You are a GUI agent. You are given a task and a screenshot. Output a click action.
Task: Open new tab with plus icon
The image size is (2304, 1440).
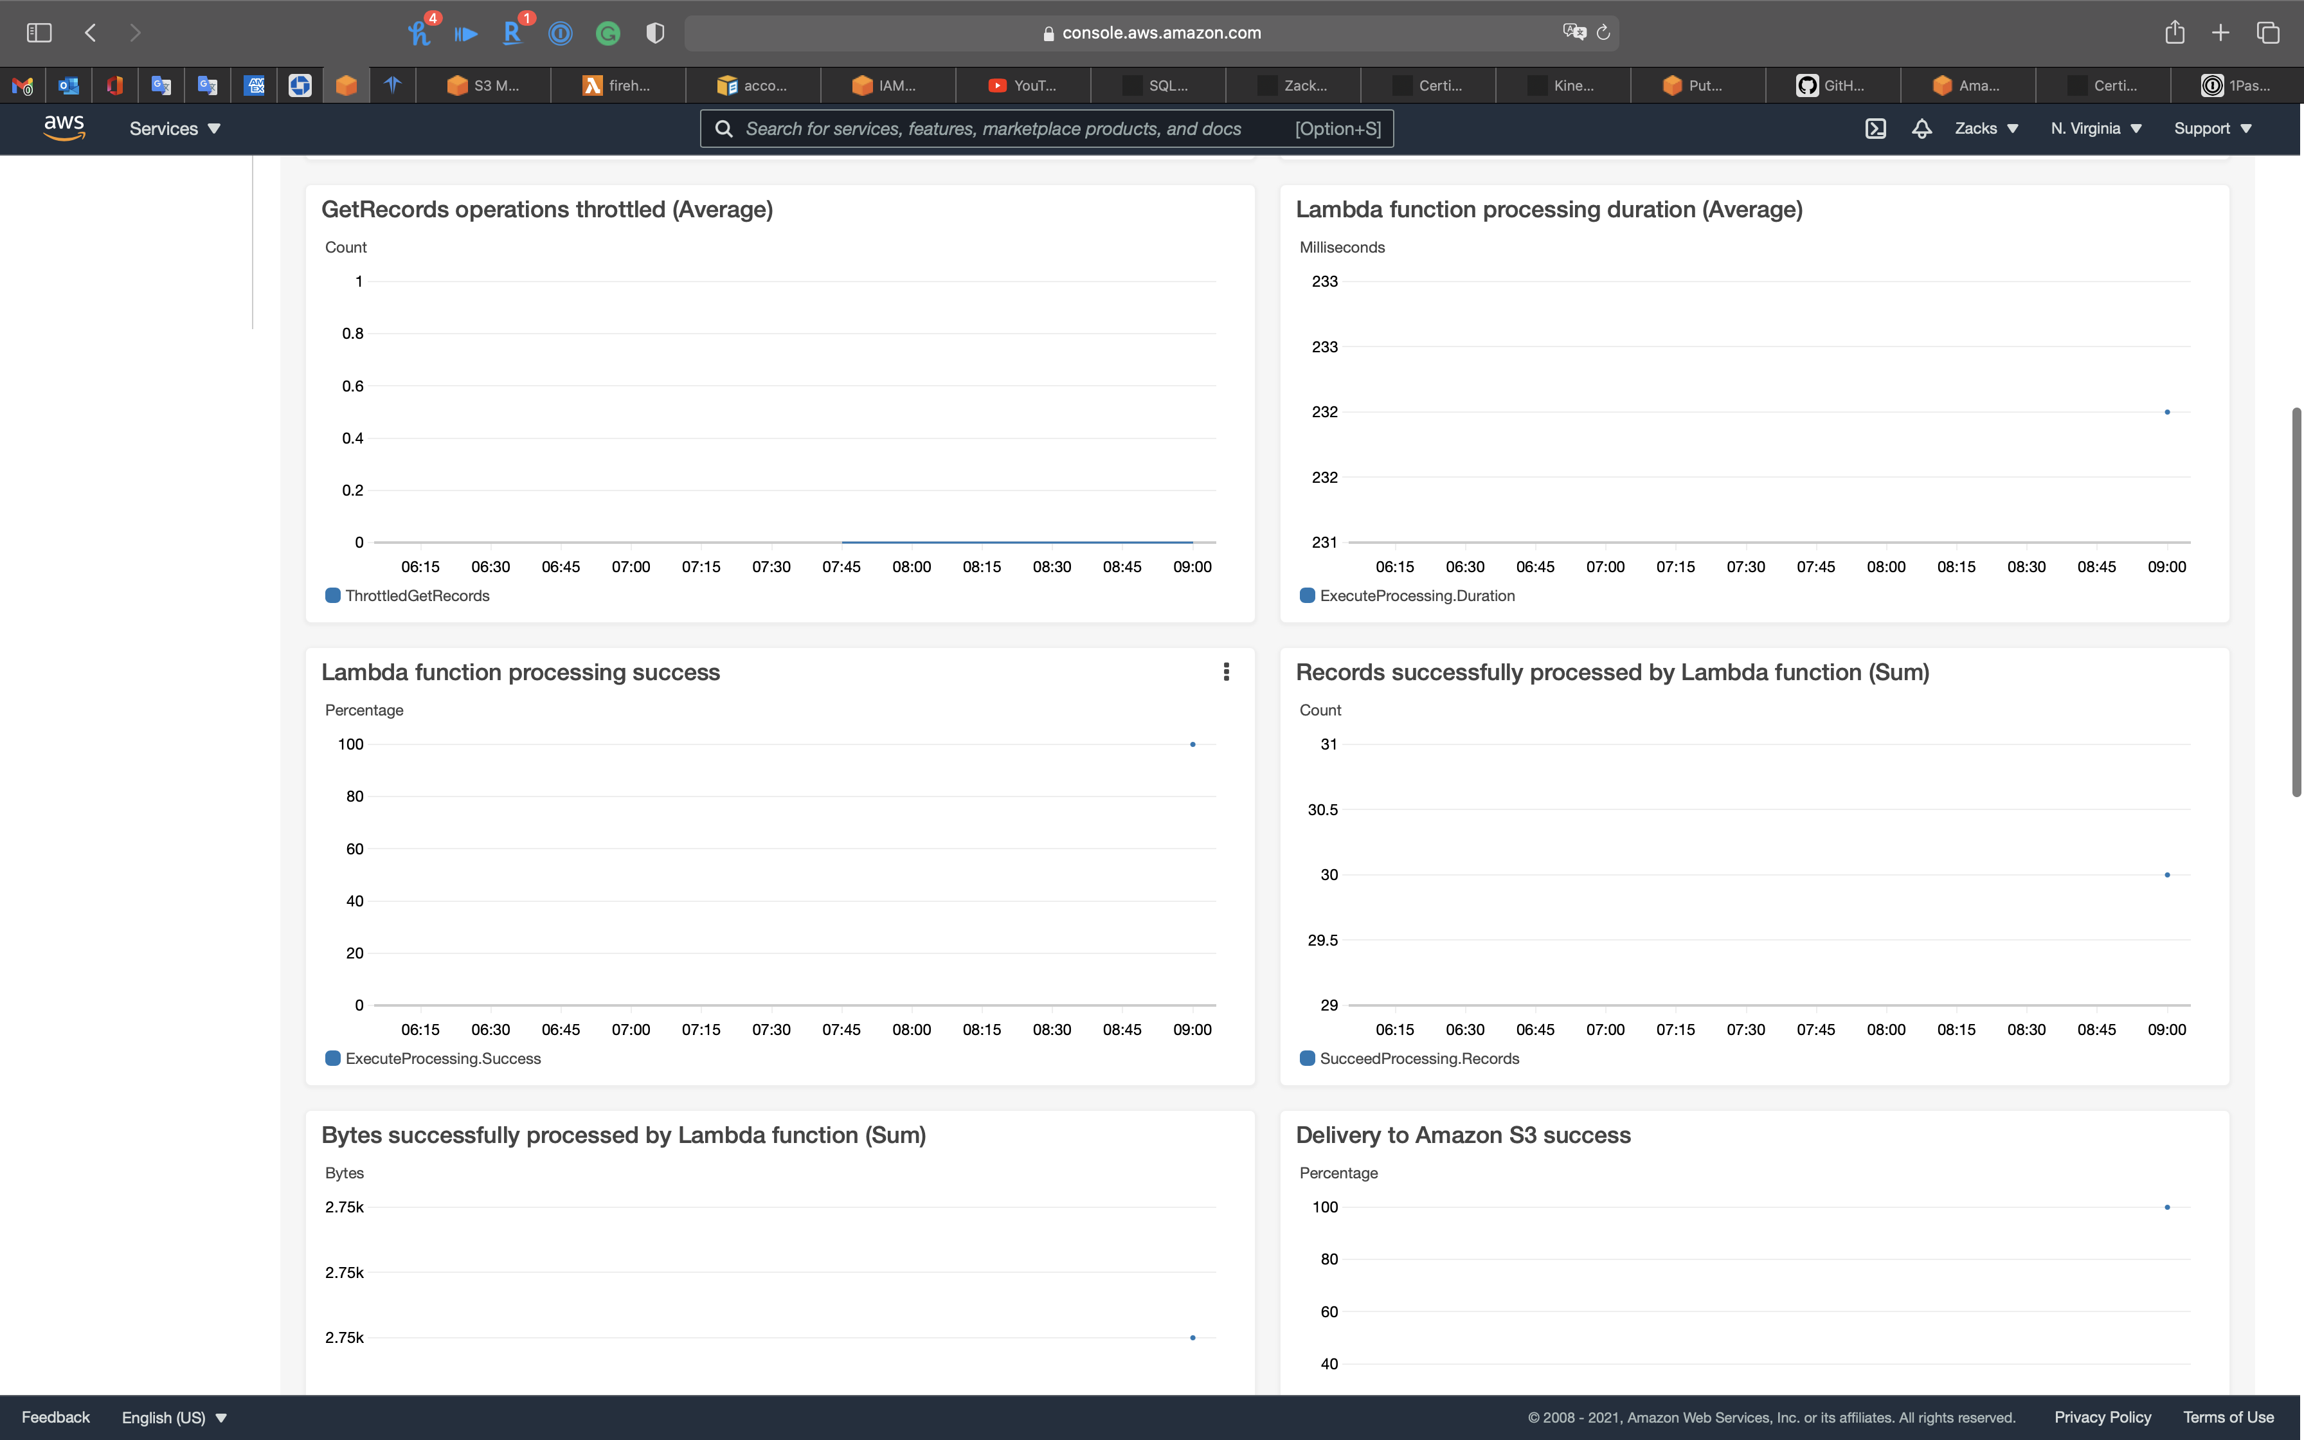tap(2220, 33)
